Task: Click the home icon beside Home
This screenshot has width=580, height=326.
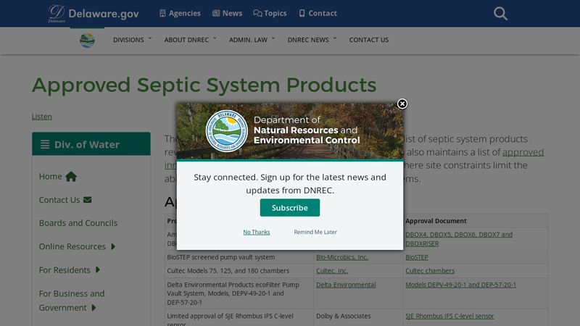Action: pos(71,177)
